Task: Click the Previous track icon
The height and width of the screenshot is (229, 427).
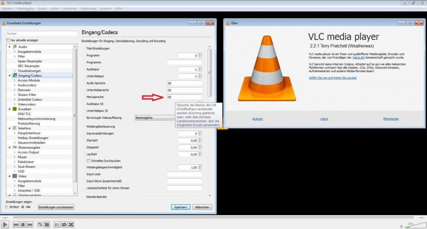Action: click(16, 225)
